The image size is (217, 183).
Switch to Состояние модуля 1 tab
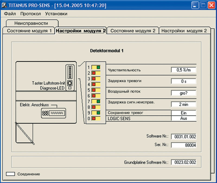(x=29, y=31)
